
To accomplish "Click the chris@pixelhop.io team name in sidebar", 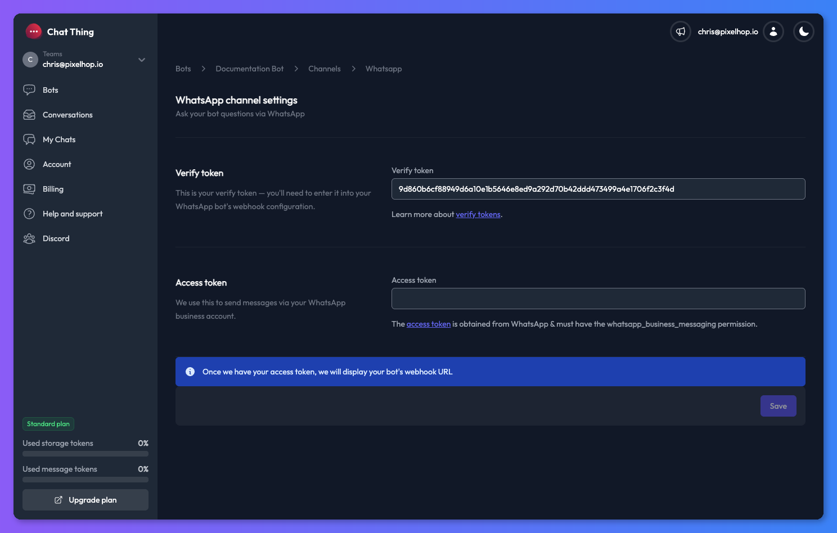I will click(73, 64).
